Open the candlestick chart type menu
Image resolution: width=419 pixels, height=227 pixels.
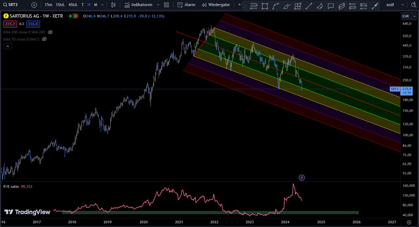[x=113, y=5]
